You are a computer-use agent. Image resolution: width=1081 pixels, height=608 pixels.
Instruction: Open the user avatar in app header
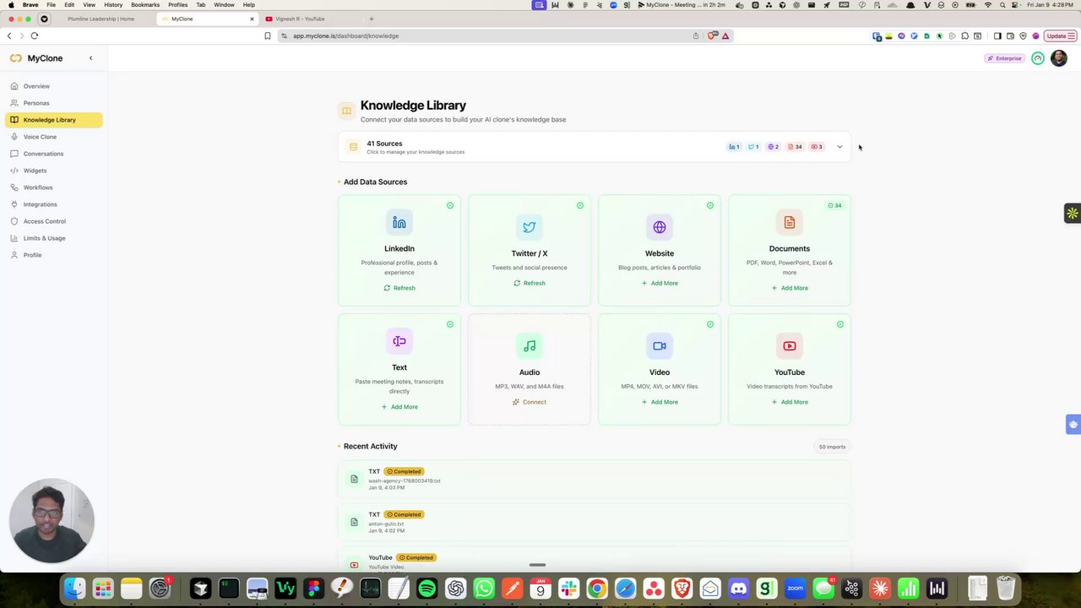pos(1058,58)
